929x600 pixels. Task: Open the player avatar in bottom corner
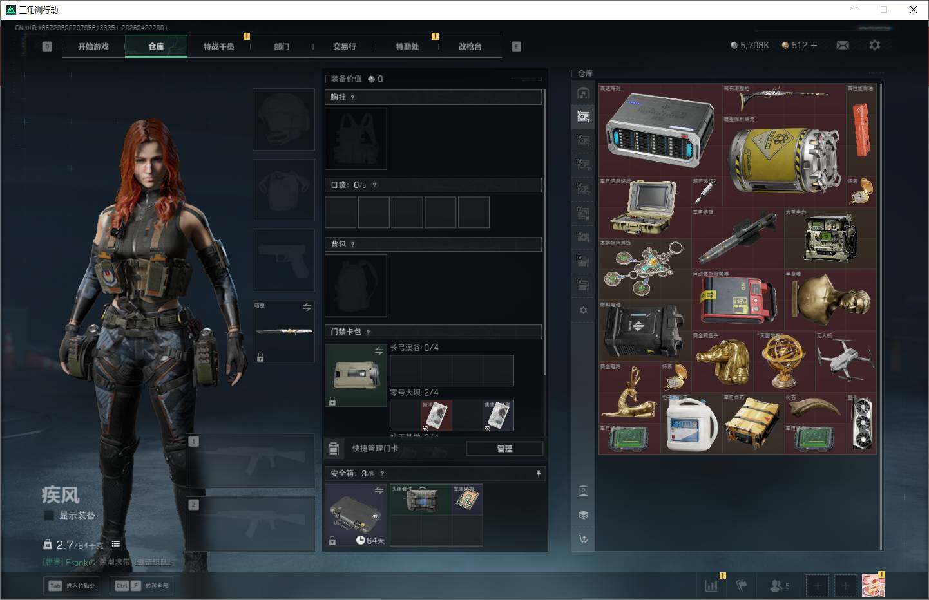(x=873, y=585)
